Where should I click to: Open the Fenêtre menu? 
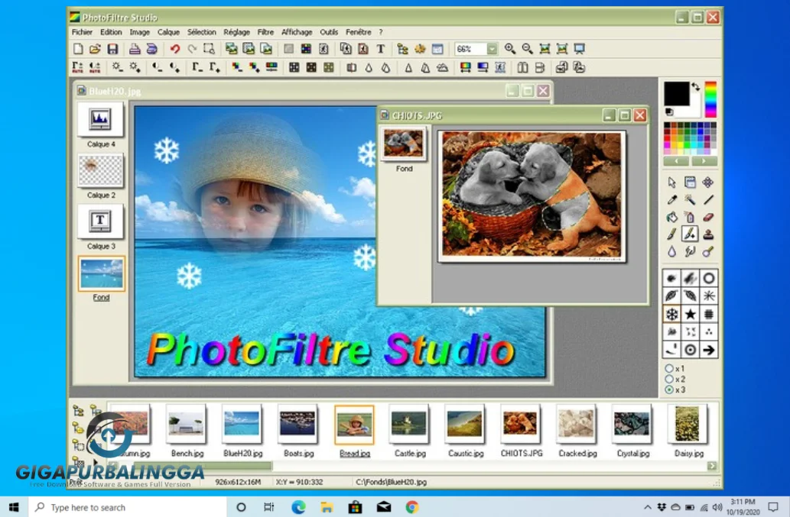pyautogui.click(x=358, y=31)
